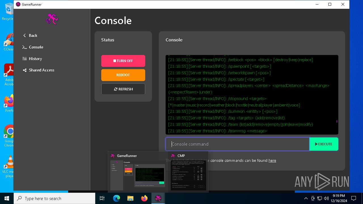The image size is (363, 204).
Task: Select the VLC media player desktop icon
Action: pos(9,167)
